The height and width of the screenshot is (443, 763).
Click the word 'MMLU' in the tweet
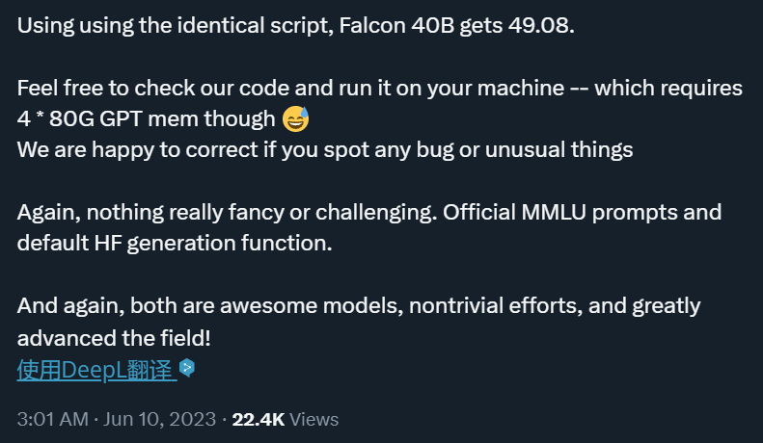point(554,212)
